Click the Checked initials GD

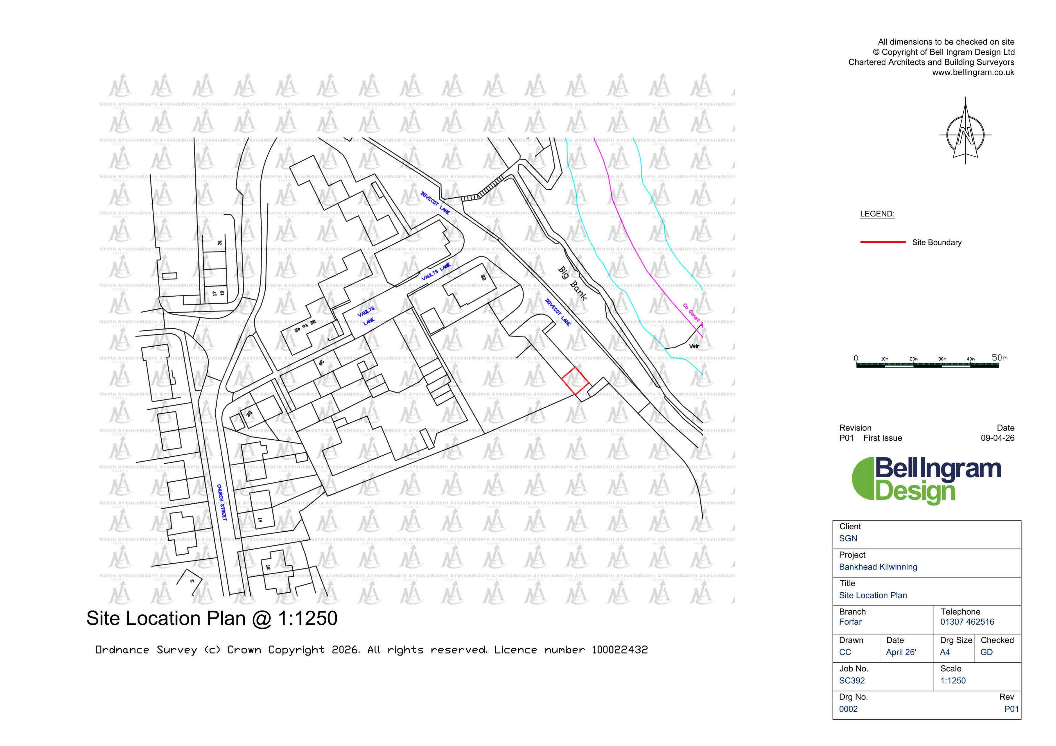(x=986, y=652)
